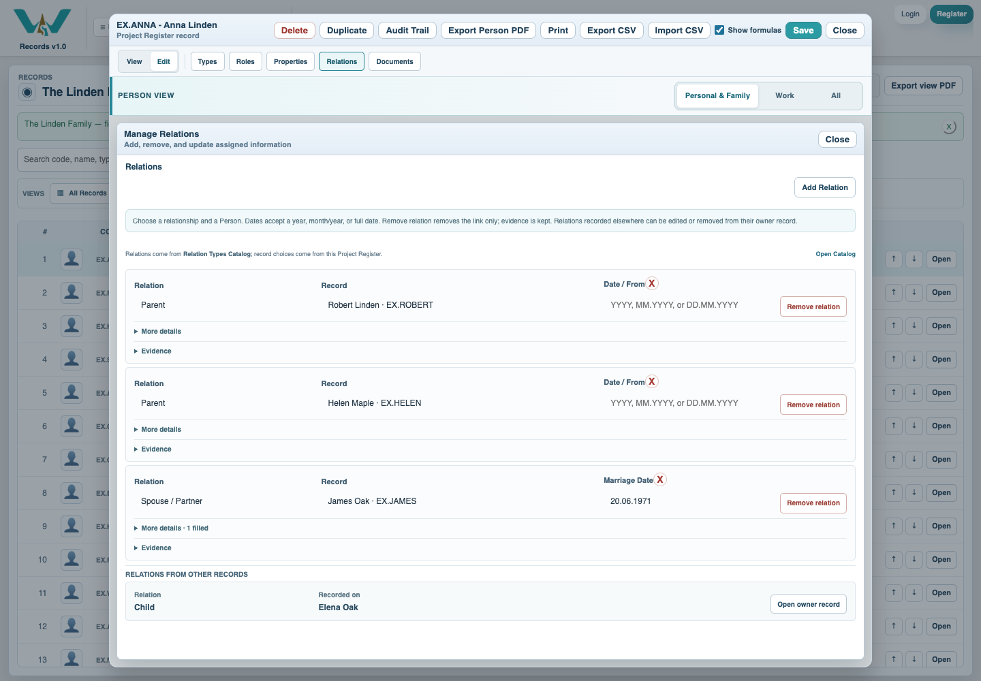
Task: Go to the Properties tab
Action: 291,61
